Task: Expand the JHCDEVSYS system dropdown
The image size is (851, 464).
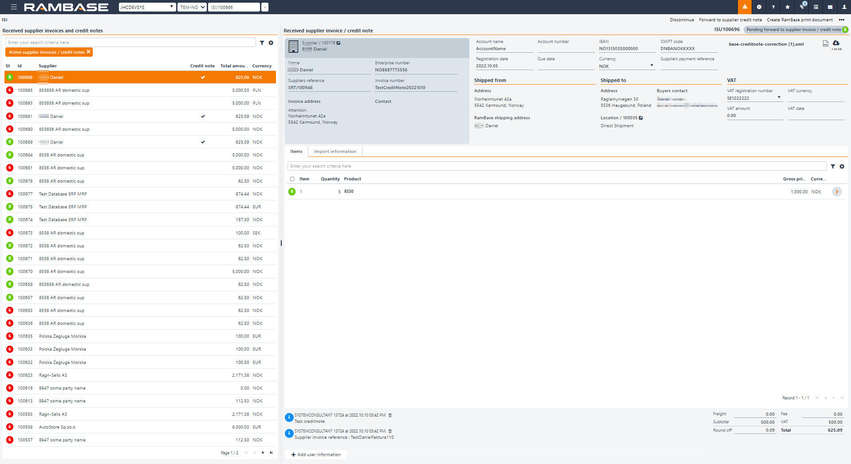Action: coord(147,7)
